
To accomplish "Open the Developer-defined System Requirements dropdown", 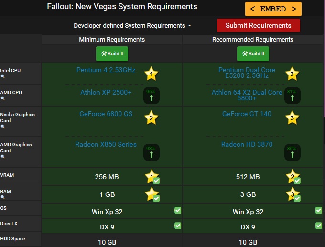I will pyautogui.click(x=132, y=26).
